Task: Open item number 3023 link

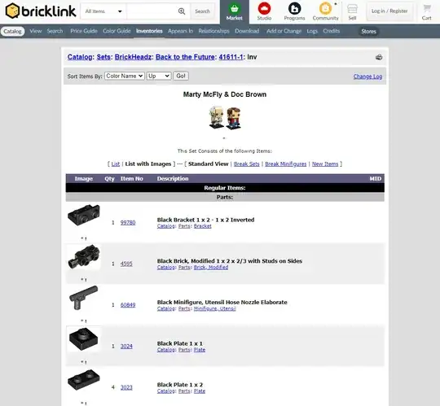Action: tap(126, 387)
